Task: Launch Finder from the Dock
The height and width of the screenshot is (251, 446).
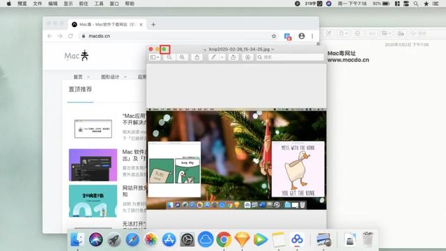Action: click(x=77, y=239)
